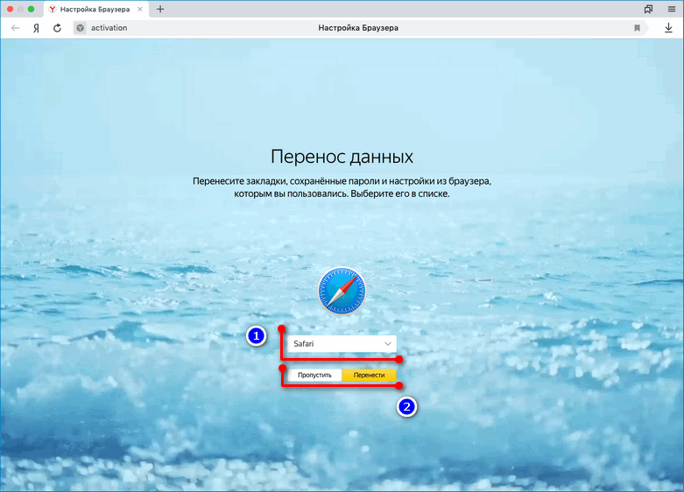Click the green fullscreen window button

coord(31,9)
